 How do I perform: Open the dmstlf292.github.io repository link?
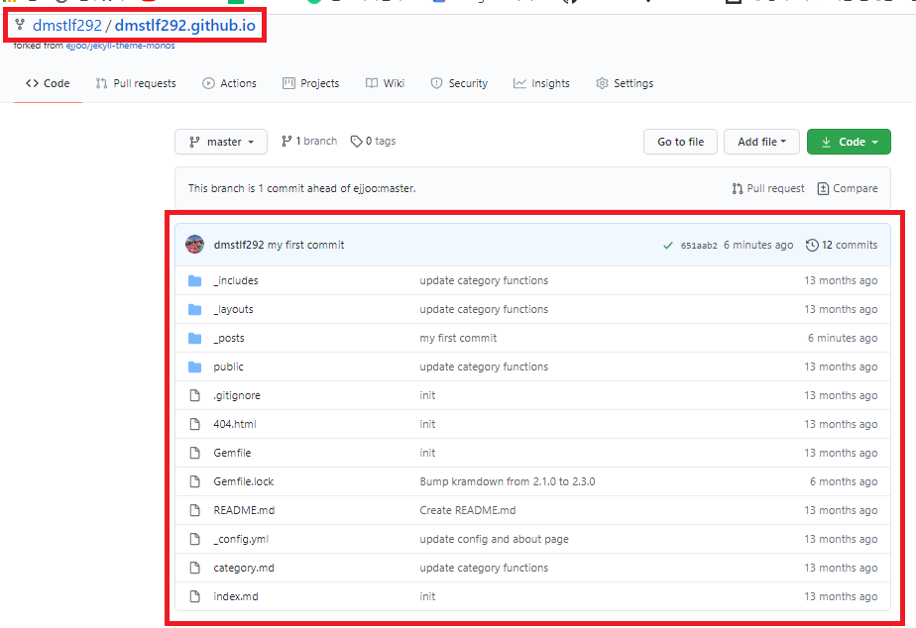pyautogui.click(x=185, y=25)
